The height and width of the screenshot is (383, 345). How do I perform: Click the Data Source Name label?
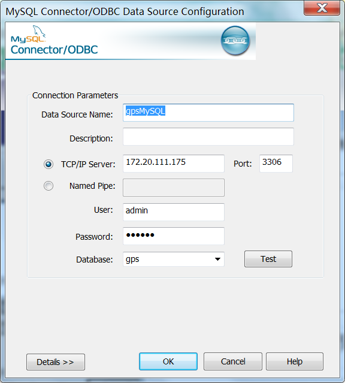[x=77, y=114]
